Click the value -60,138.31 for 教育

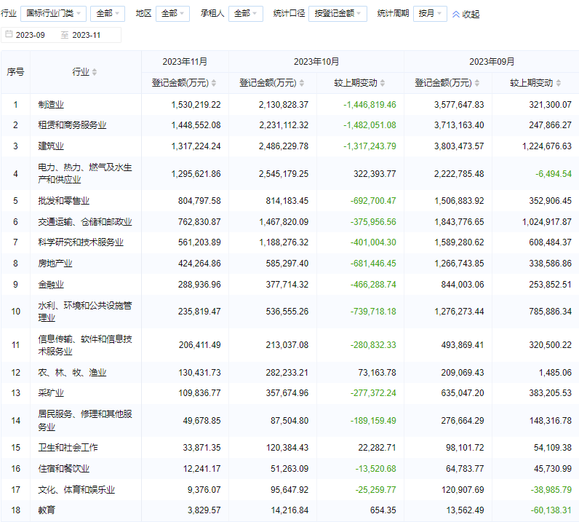(x=551, y=510)
